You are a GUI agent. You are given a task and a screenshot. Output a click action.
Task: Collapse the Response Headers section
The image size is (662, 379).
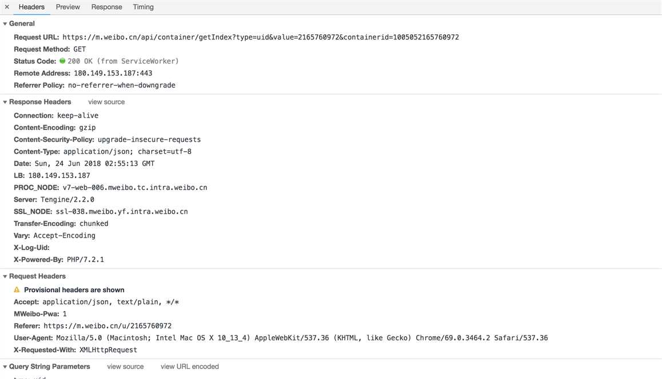5,102
